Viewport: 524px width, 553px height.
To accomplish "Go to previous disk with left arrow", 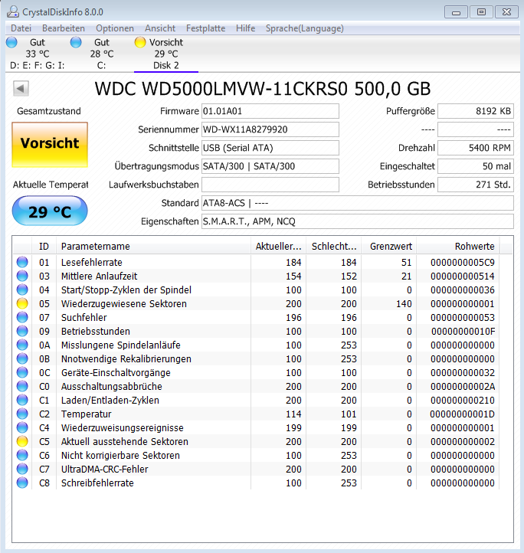I will 21,88.
